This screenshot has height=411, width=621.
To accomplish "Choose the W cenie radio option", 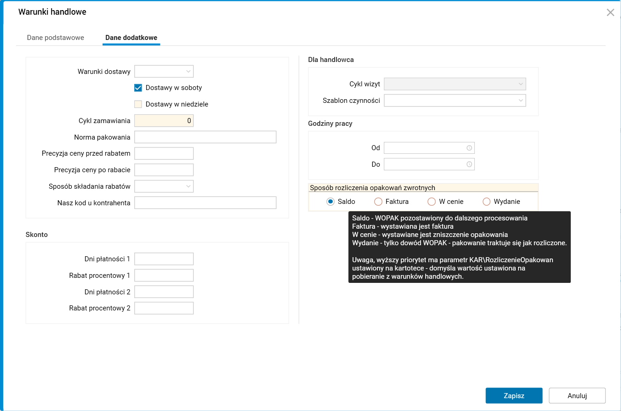I will [431, 202].
